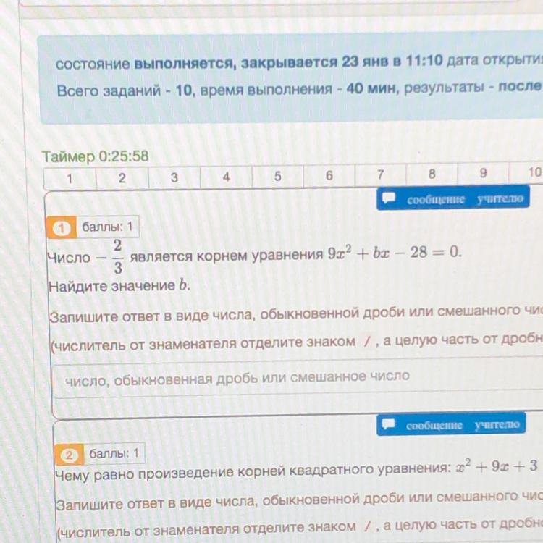Go to question tab 7
This screenshot has width=543, height=543.
(380, 174)
